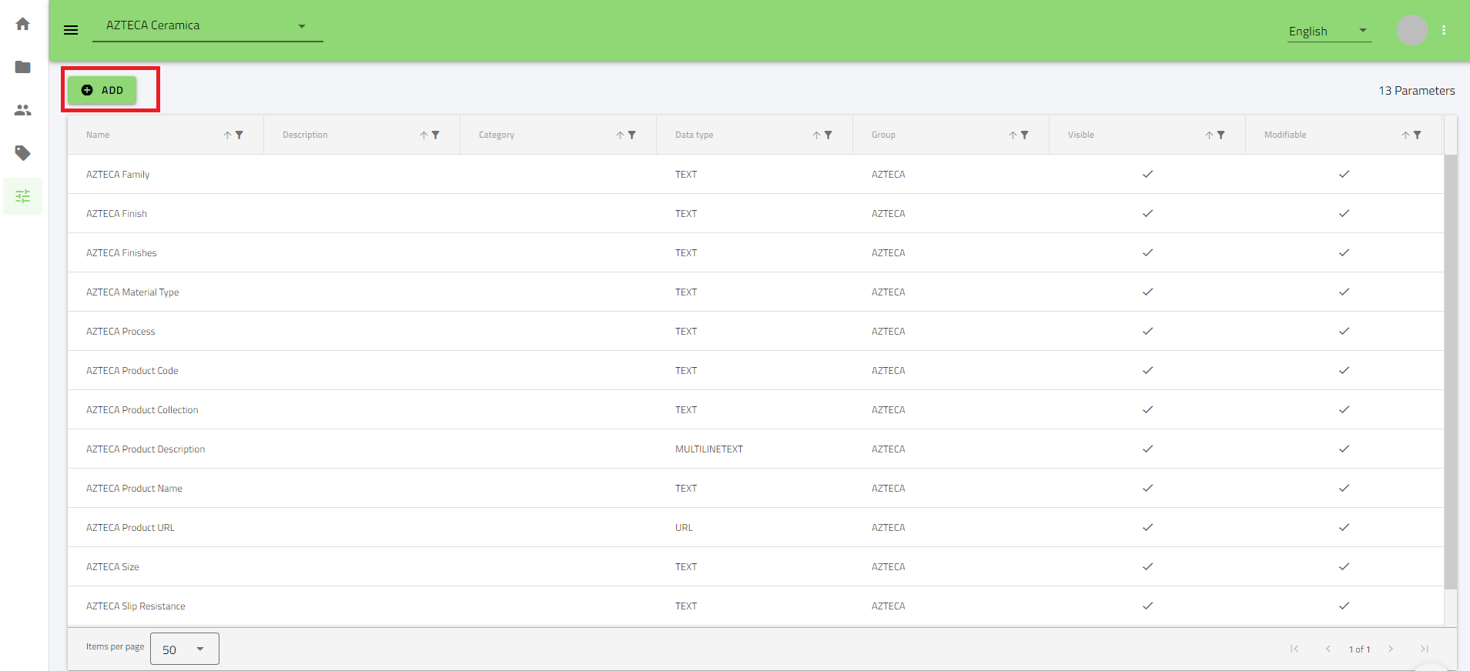Click the URL data type cell
This screenshot has height=671, width=1470.
tap(684, 528)
